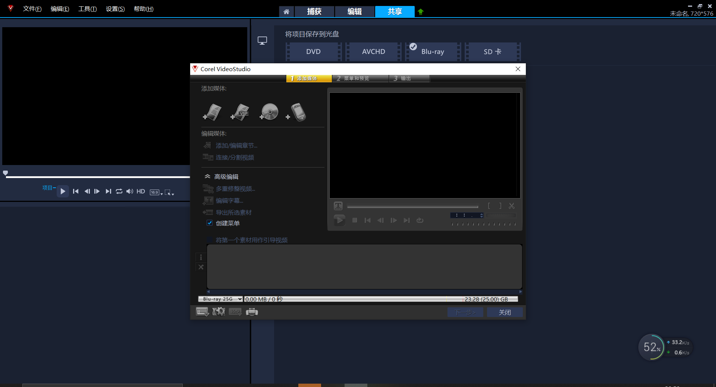The height and width of the screenshot is (387, 716).
Task: Toggle 创建菜单 checkbox
Action: pyautogui.click(x=210, y=223)
